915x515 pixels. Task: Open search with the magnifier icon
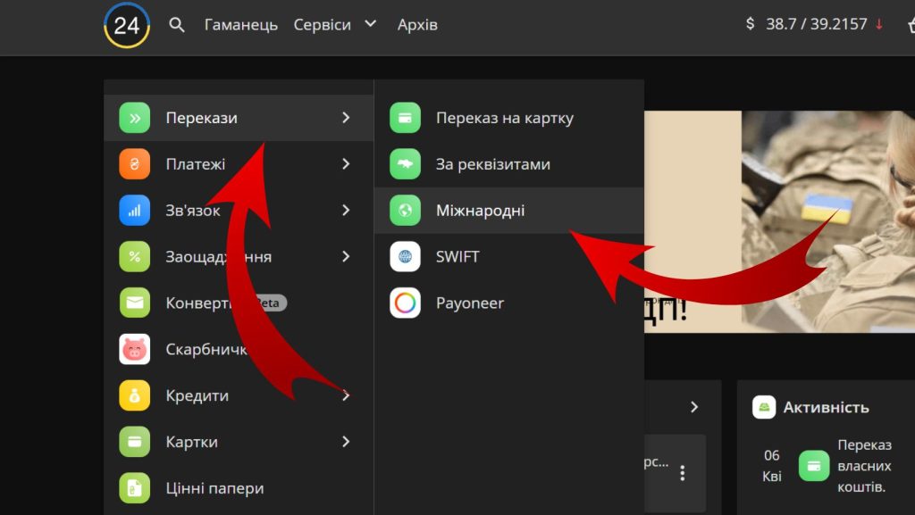pos(176,25)
